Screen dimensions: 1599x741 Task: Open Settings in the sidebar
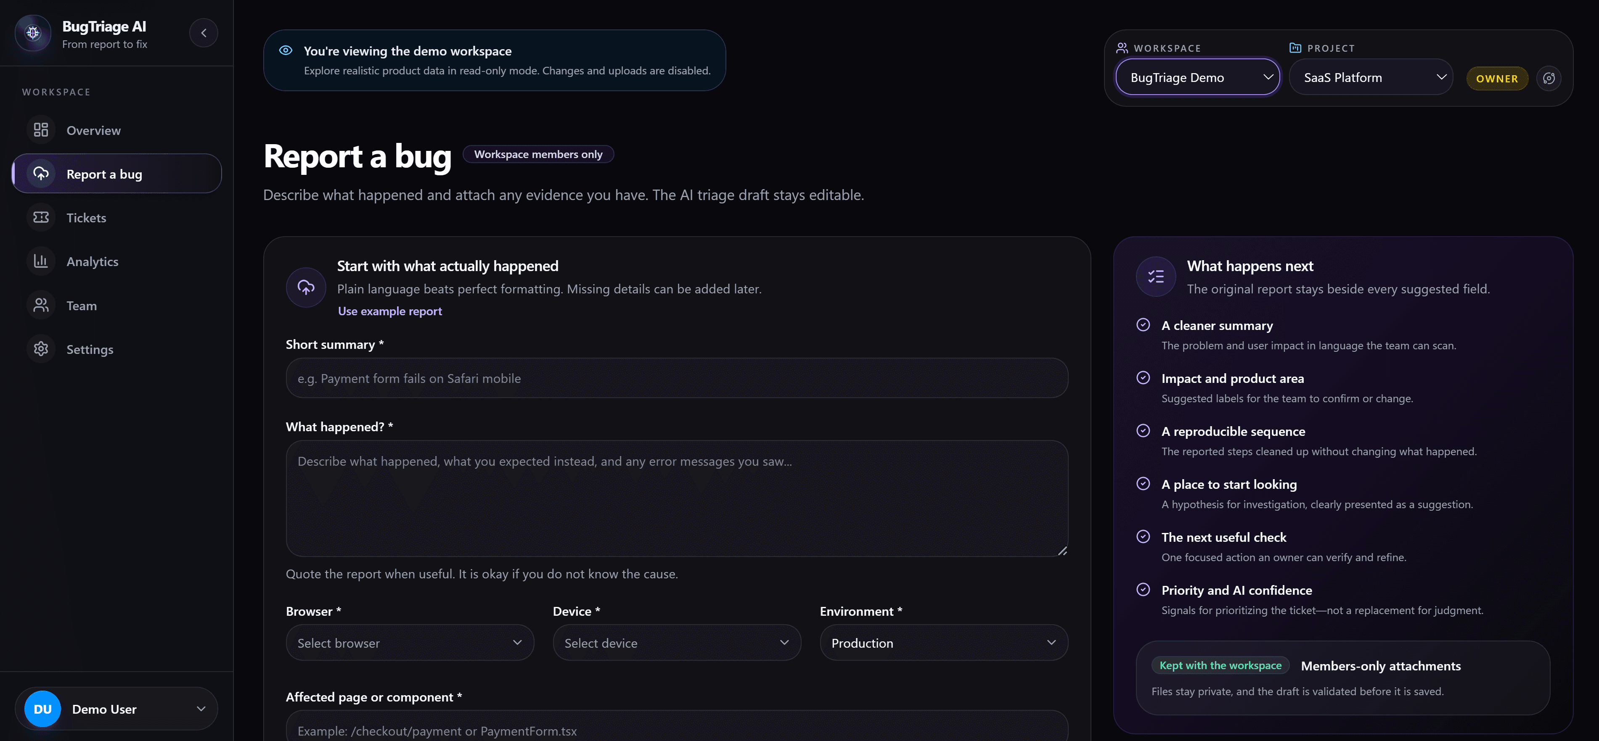(x=116, y=349)
